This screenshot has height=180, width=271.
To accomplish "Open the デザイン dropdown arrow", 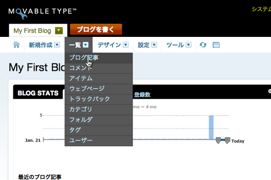I will (126, 45).
